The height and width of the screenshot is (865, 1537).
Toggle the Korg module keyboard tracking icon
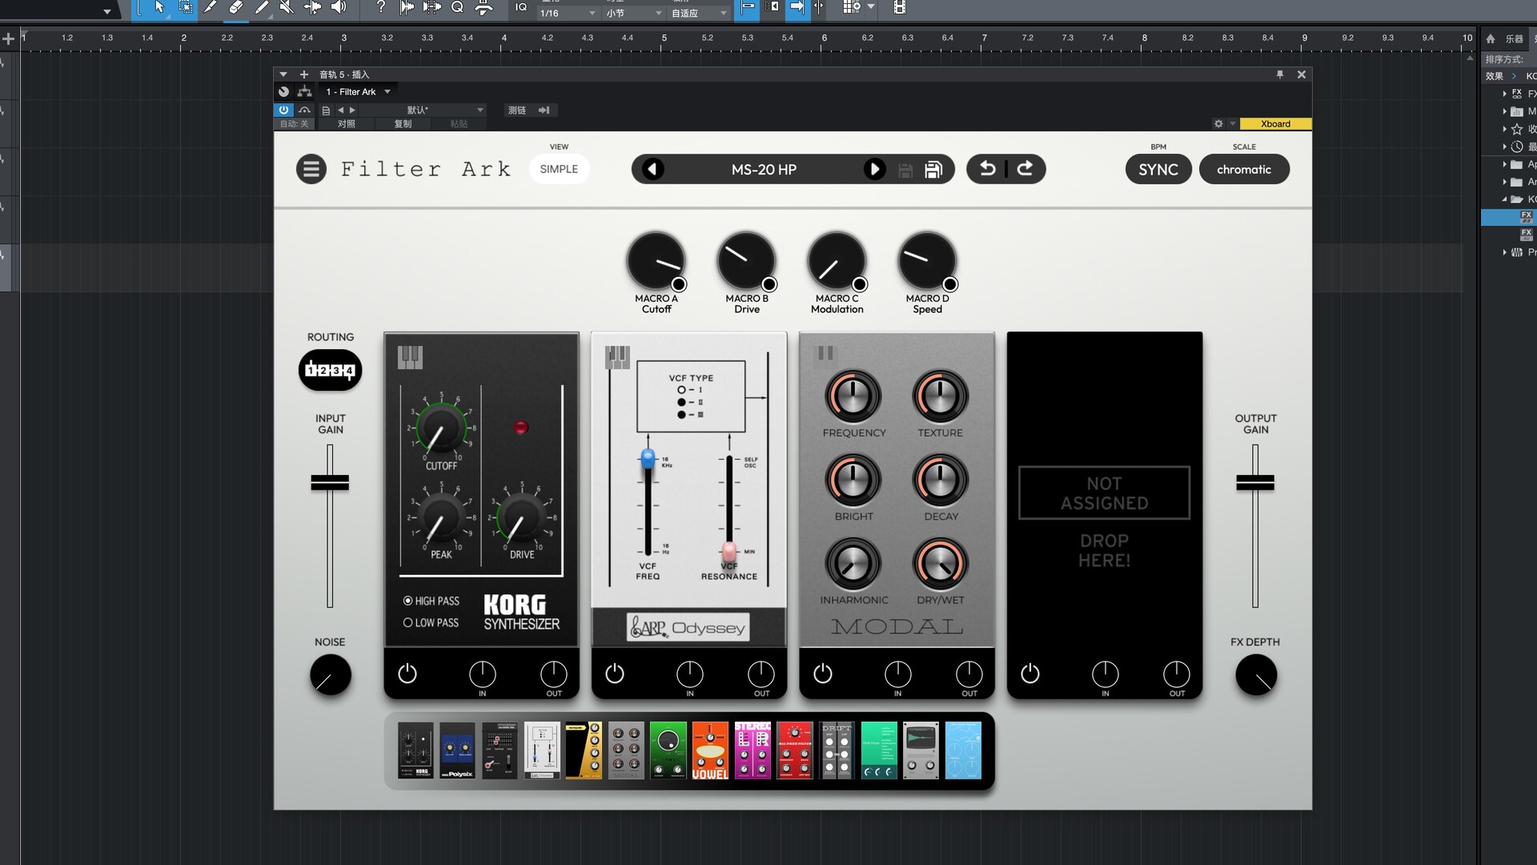(x=410, y=356)
